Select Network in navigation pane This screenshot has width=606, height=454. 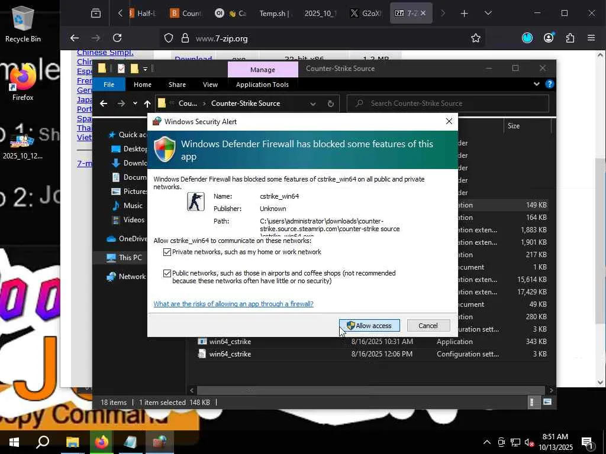[x=127, y=277]
